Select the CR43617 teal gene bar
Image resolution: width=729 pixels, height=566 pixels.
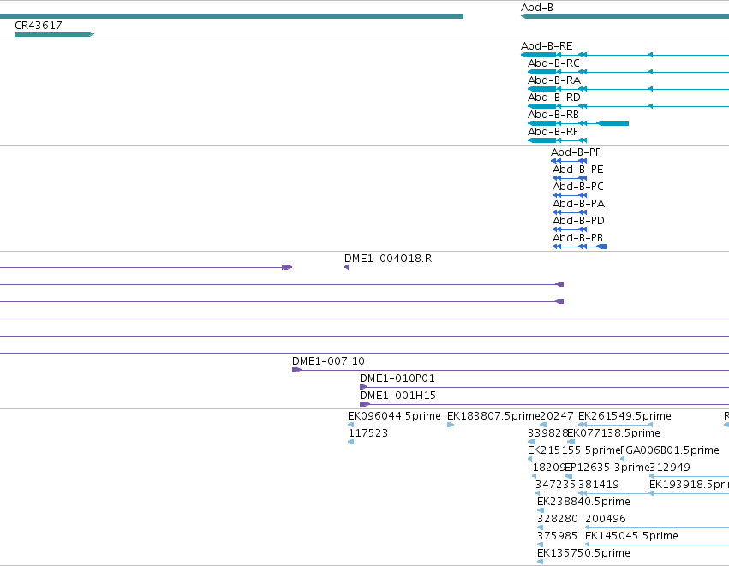(x=54, y=34)
